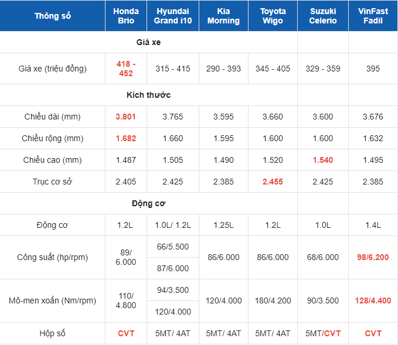The width and height of the screenshot is (398, 345).
Task: Click the length value '3.595'
Action: (223, 117)
